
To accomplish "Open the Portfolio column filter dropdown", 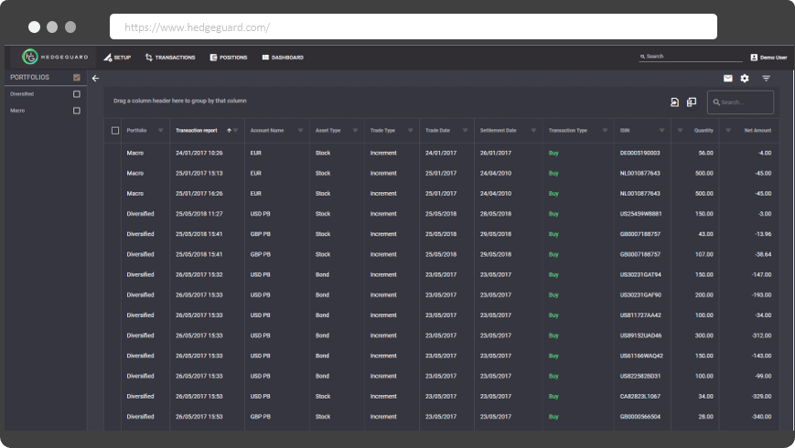I will (x=161, y=131).
